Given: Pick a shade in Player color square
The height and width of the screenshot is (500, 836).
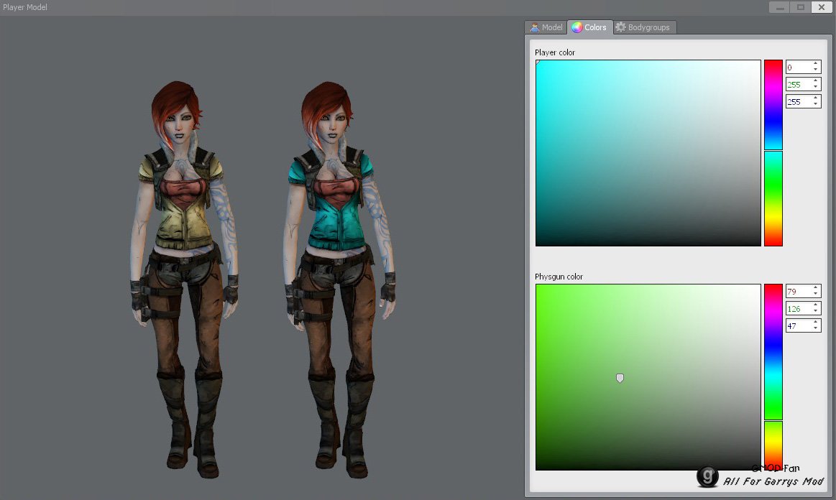Looking at the screenshot, I should pos(648,153).
